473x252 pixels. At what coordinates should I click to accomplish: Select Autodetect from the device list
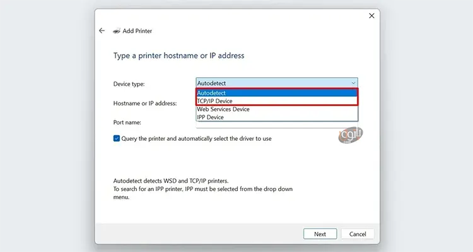pyautogui.click(x=277, y=93)
